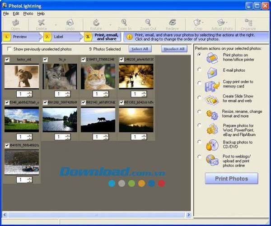Expand the Rotate dropdown arrow
Viewport: 271px width, 226px height.
coord(110,25)
